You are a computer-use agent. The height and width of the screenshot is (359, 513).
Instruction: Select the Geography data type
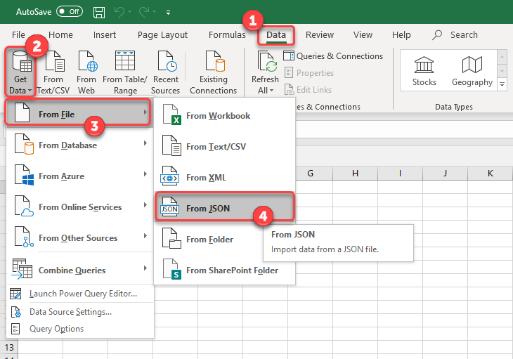click(472, 71)
